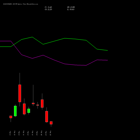Screen dimensions: 140x140
Task: Select the tiny red doji candle for 19 May
Action: click(38, 105)
